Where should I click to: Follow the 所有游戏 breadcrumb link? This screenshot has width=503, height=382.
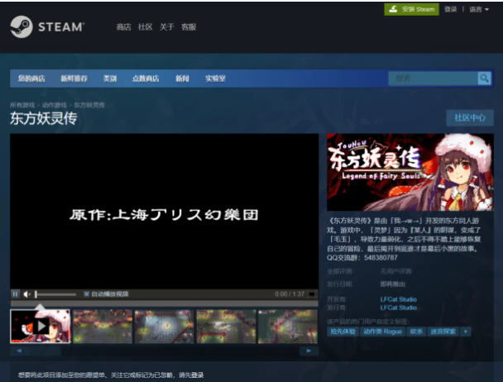point(22,105)
